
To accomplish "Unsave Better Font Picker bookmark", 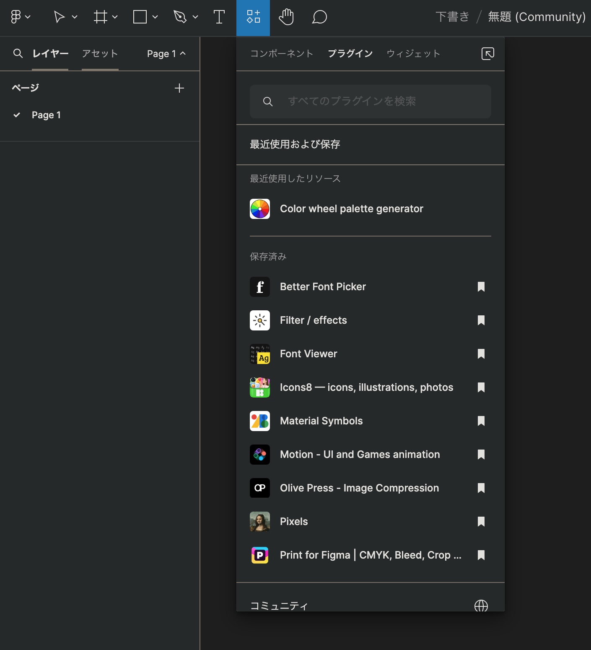I will (x=481, y=287).
